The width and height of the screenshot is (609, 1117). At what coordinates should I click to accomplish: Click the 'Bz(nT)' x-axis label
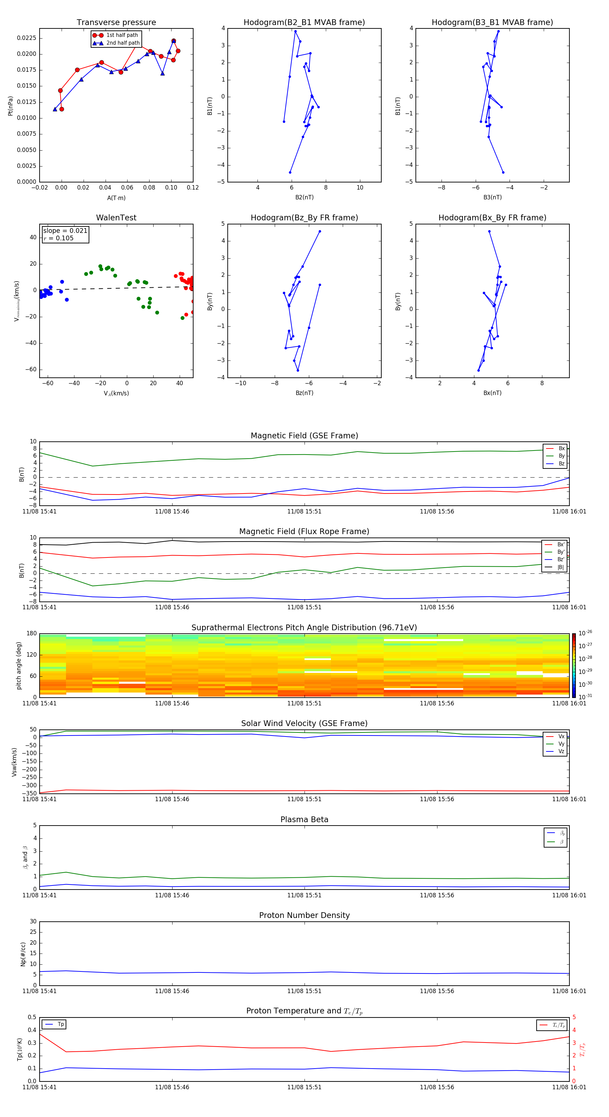point(304,393)
